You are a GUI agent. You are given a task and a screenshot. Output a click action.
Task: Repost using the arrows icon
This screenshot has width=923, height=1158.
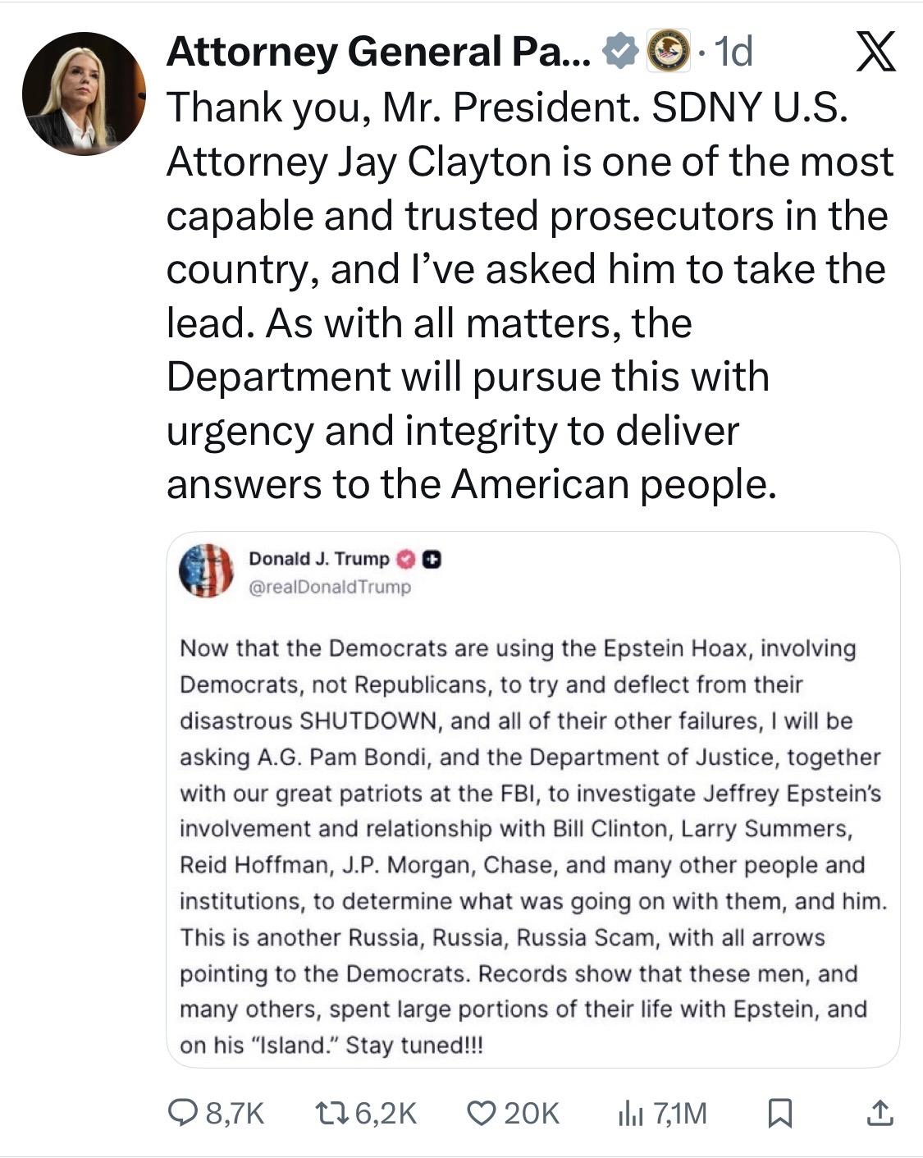tap(332, 1113)
